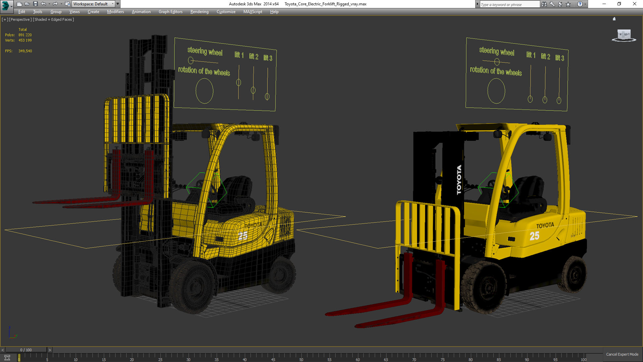
Task: Click the right rotation of the wheels circle
Action: pos(496,91)
